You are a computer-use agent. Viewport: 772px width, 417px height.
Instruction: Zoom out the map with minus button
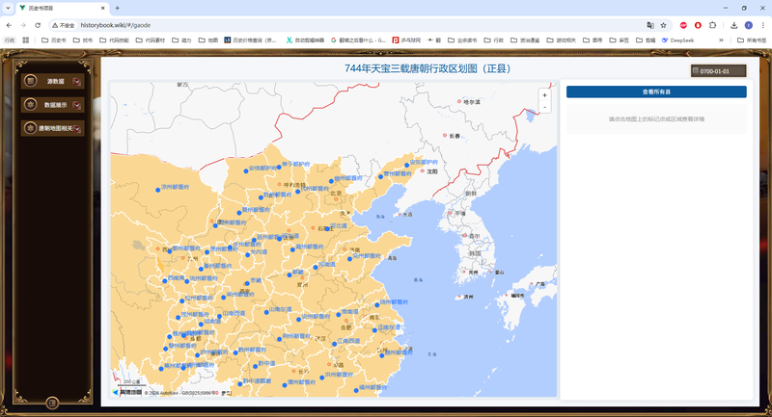click(545, 107)
